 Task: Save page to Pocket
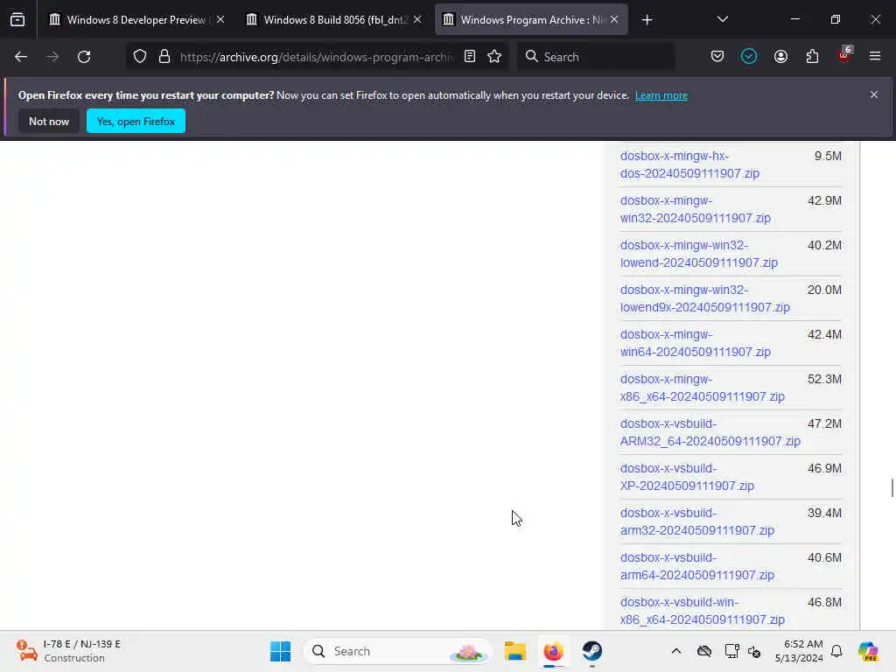tap(717, 57)
